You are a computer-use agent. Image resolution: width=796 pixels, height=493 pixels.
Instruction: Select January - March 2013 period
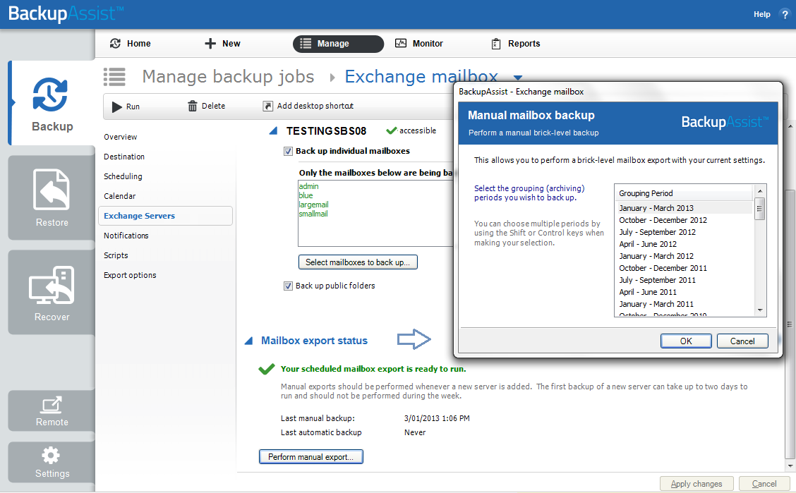683,208
